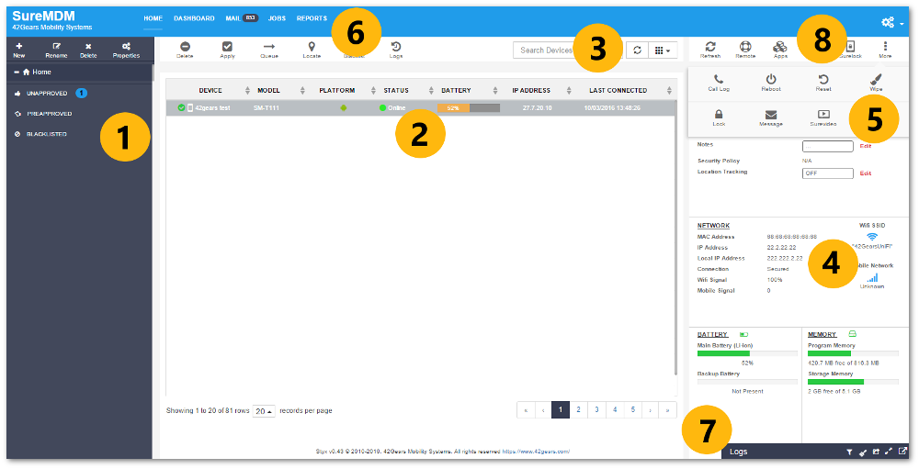
Task: Go to page 2 of device list
Action: [578, 410]
